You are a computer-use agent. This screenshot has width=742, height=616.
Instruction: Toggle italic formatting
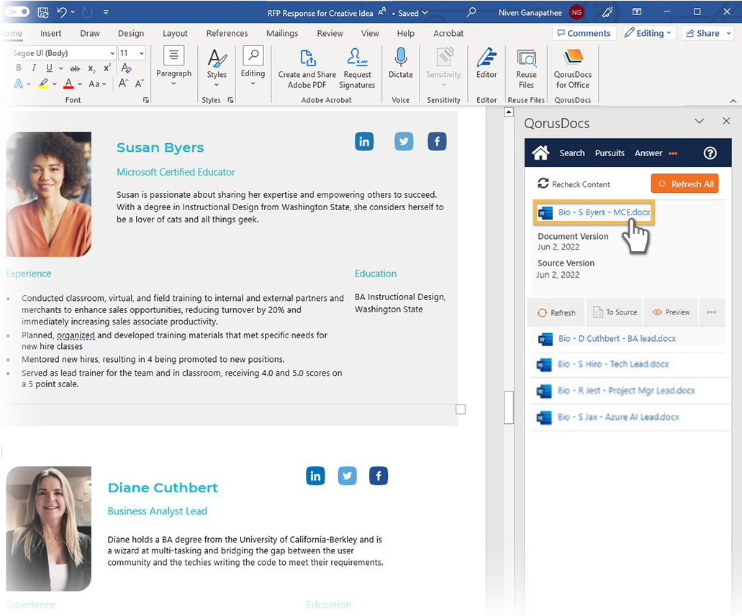point(34,68)
